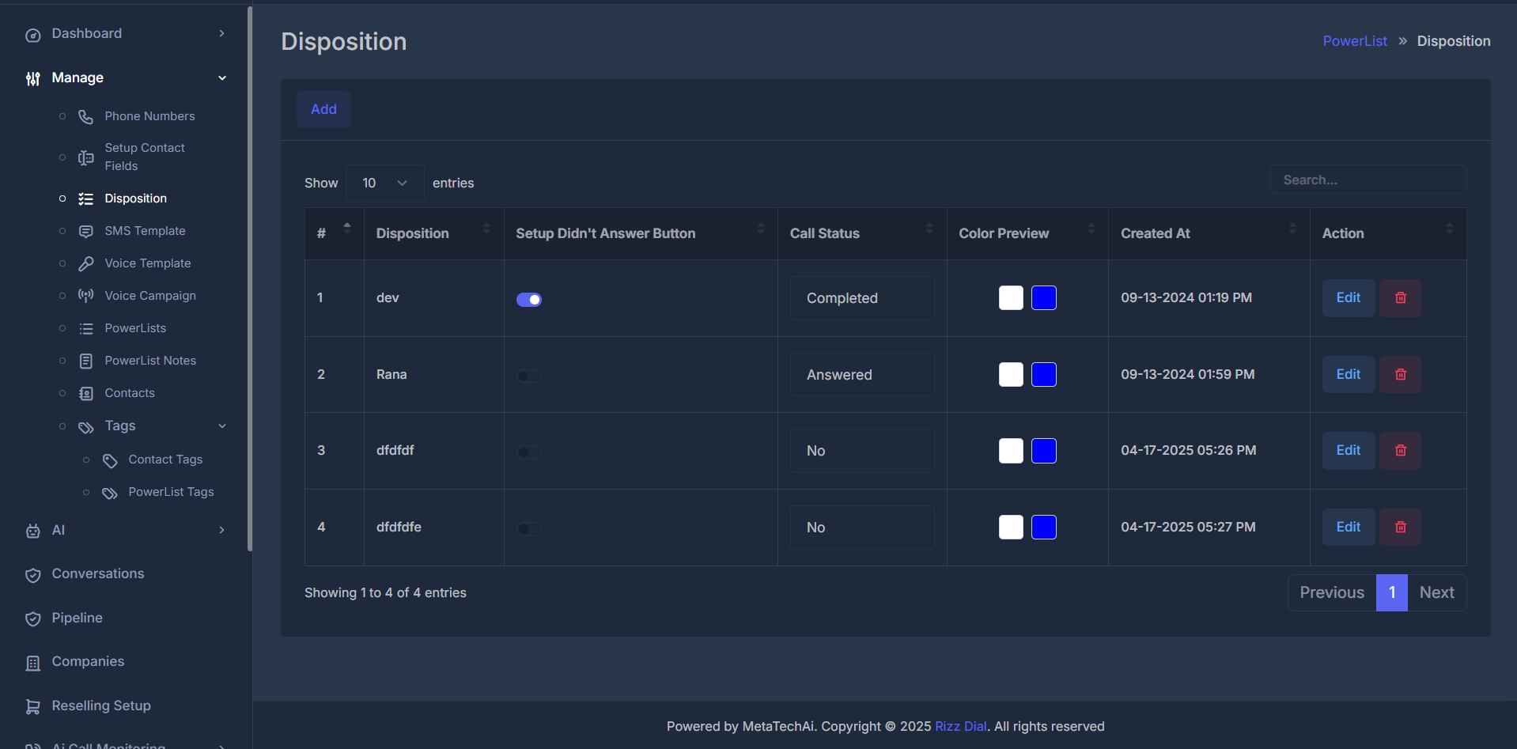Open Contacts via the address book icon
The image size is (1517, 749).
pos(85,393)
